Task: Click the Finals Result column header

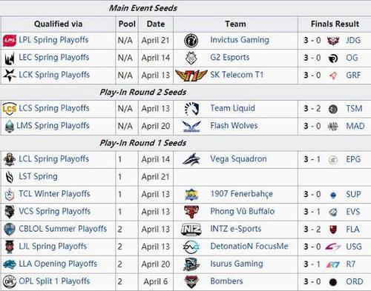Action: pos(335,24)
